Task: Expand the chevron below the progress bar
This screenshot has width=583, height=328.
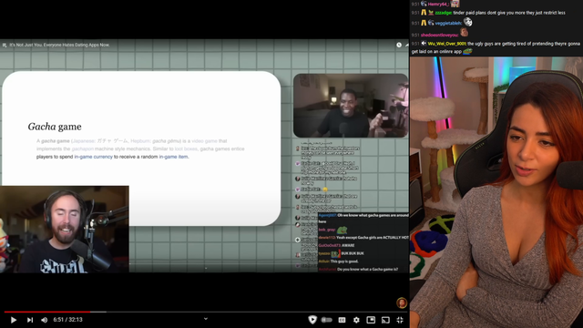Action: click(x=206, y=319)
